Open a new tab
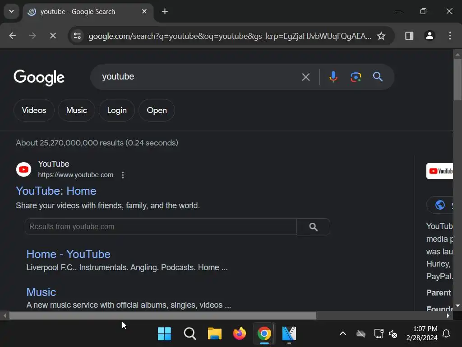 165,11
